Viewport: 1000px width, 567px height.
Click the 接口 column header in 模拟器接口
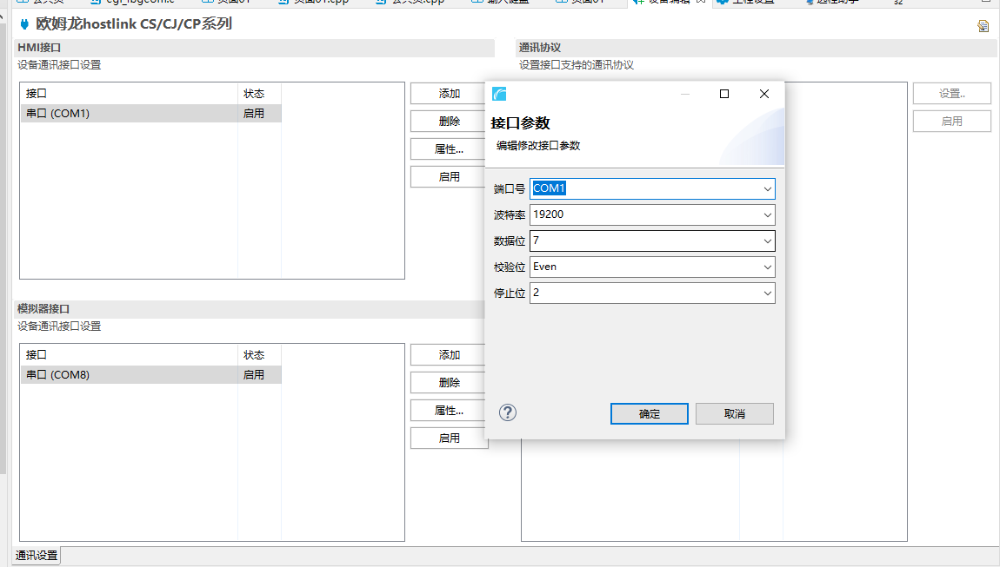(129, 355)
